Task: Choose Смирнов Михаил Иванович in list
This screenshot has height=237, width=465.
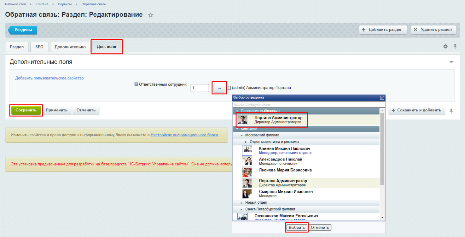Action: (306, 194)
